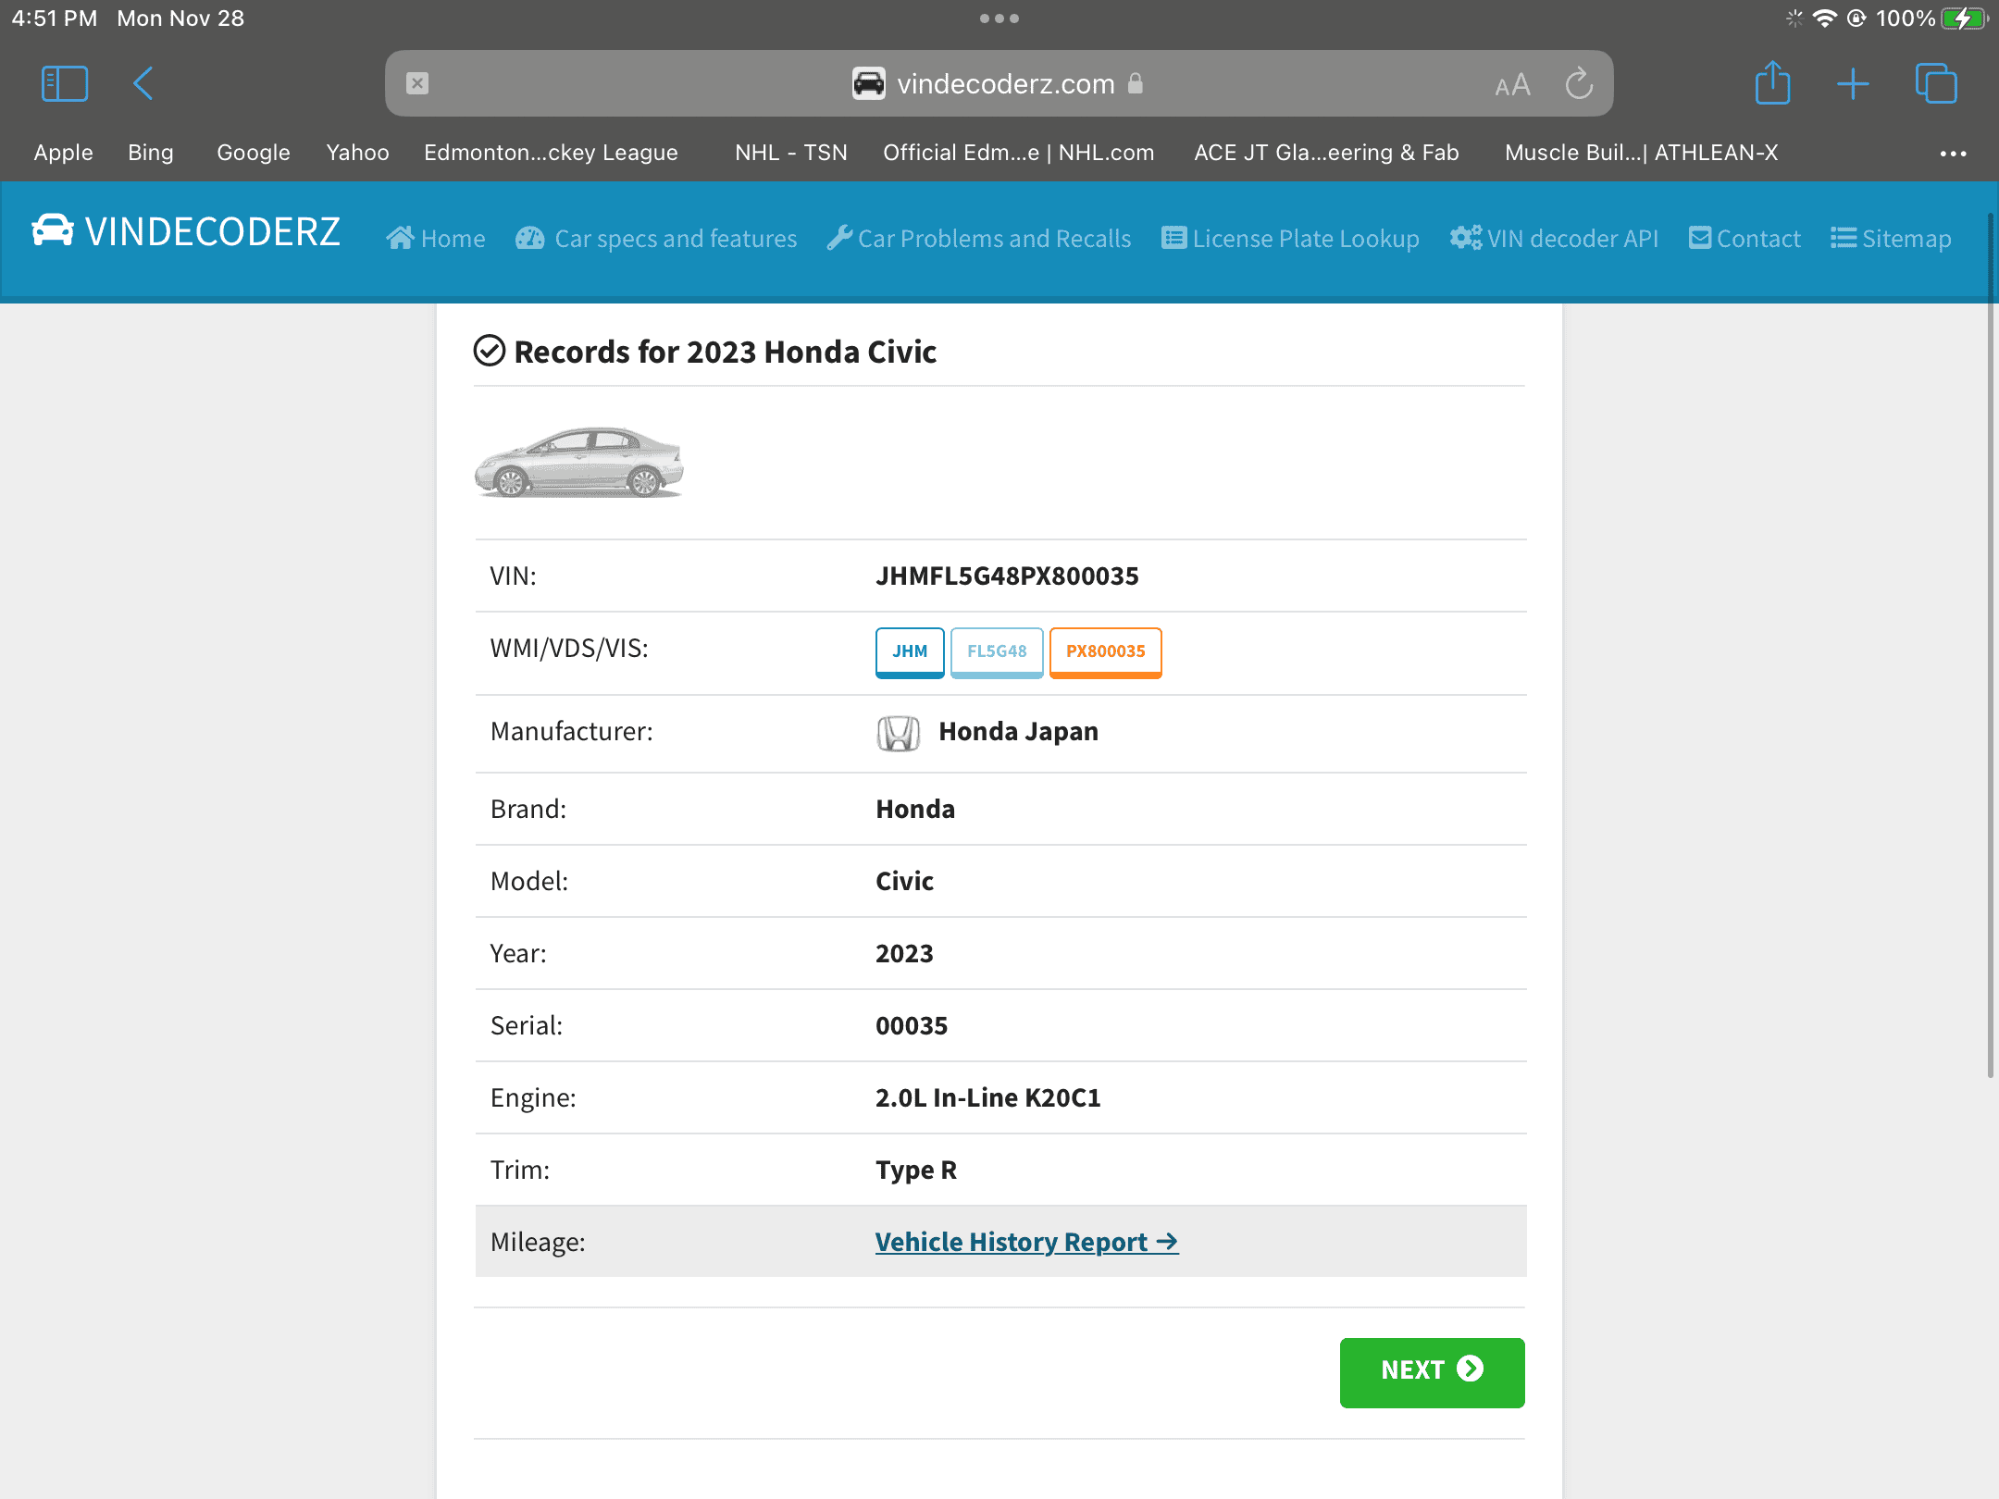Select the orange PX800035 VIS badge
Viewport: 1999px width, 1499px height.
point(1105,651)
